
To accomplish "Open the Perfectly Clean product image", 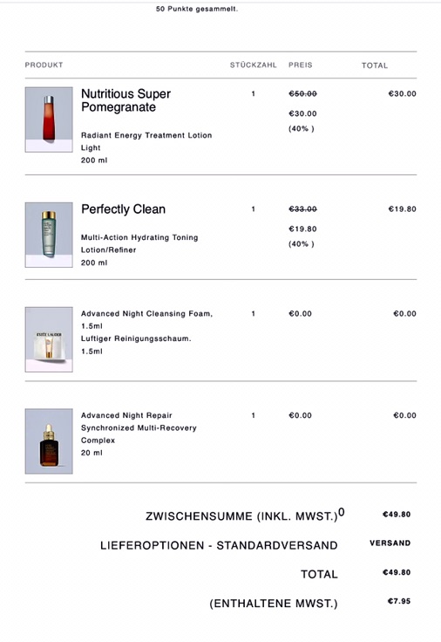I will (49, 235).
